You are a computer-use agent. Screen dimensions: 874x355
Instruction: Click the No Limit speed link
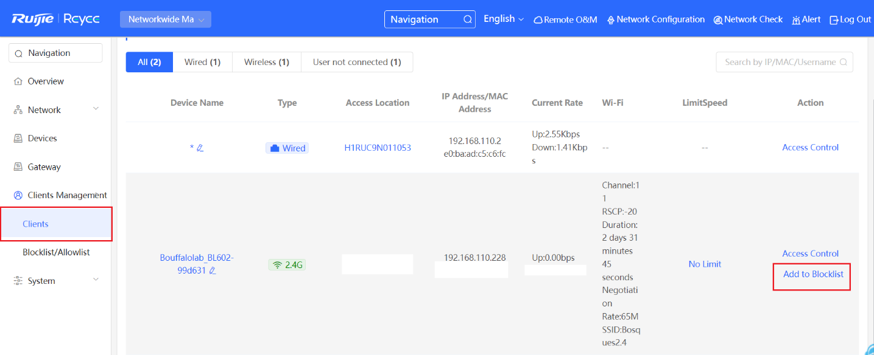pyautogui.click(x=705, y=264)
